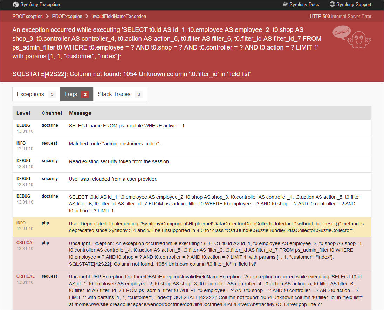Select 'Read existing security token' log message
Viewport: 384px width, 310px height.
click(x=119, y=162)
